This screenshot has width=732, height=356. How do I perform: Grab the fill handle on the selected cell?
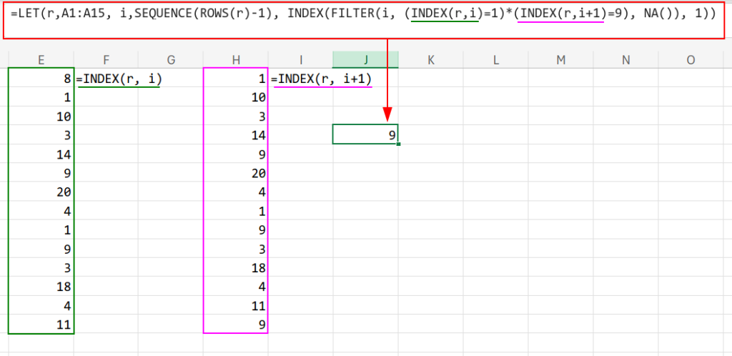coord(398,144)
